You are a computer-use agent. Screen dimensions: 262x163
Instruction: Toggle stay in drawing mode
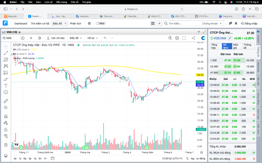[6, 123]
